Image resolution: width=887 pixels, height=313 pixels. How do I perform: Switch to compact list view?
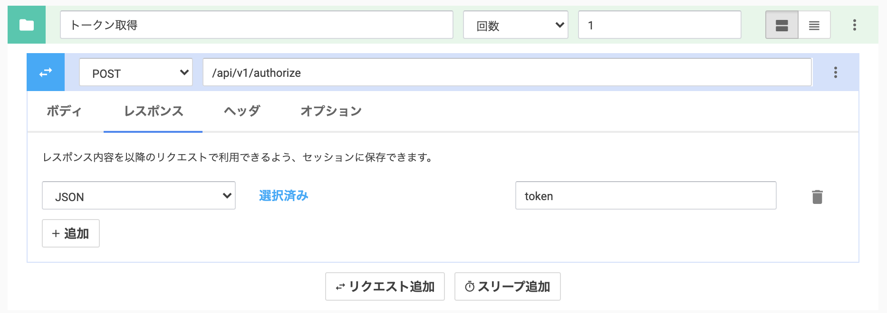point(814,25)
